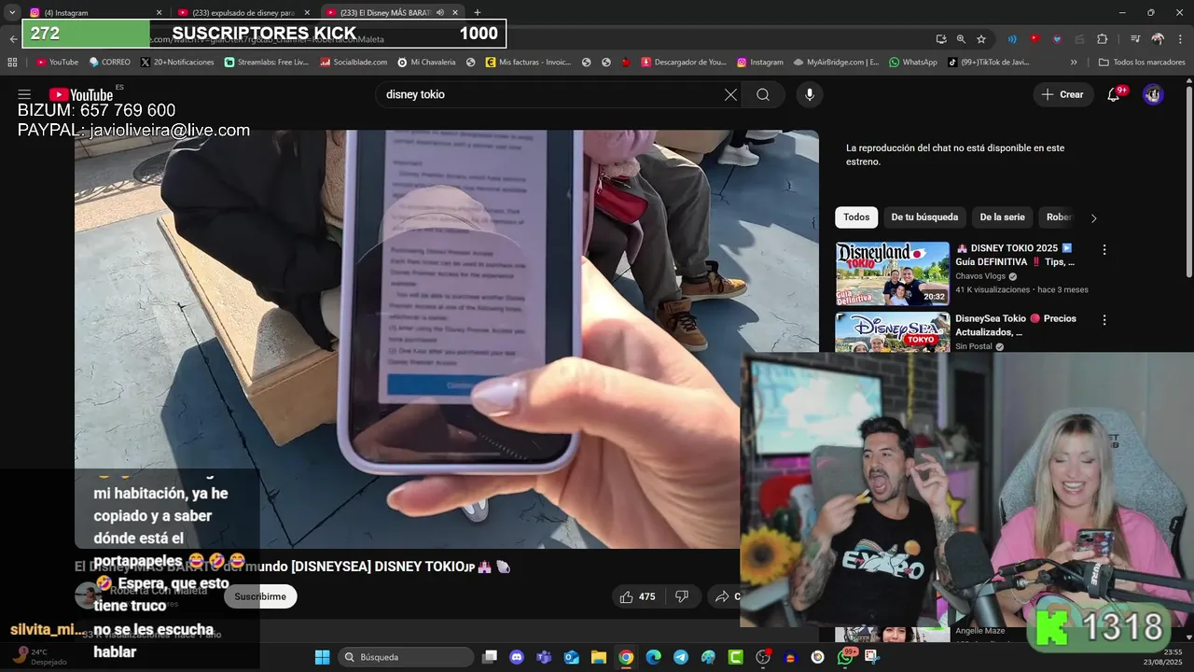Select the El Disney MÁS BARATO tab
1194x672 pixels.
click(393, 12)
